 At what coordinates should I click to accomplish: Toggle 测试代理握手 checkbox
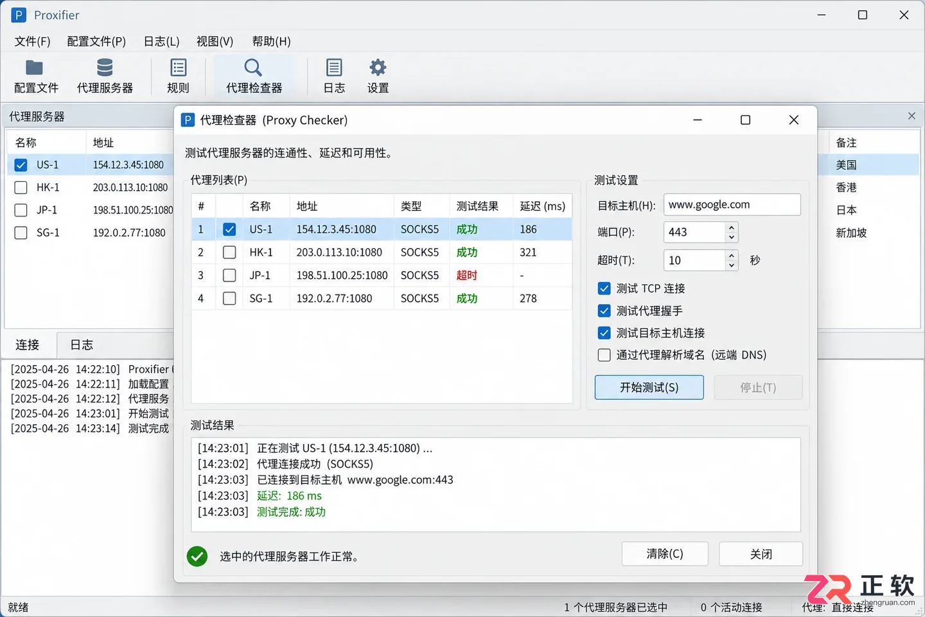[604, 311]
